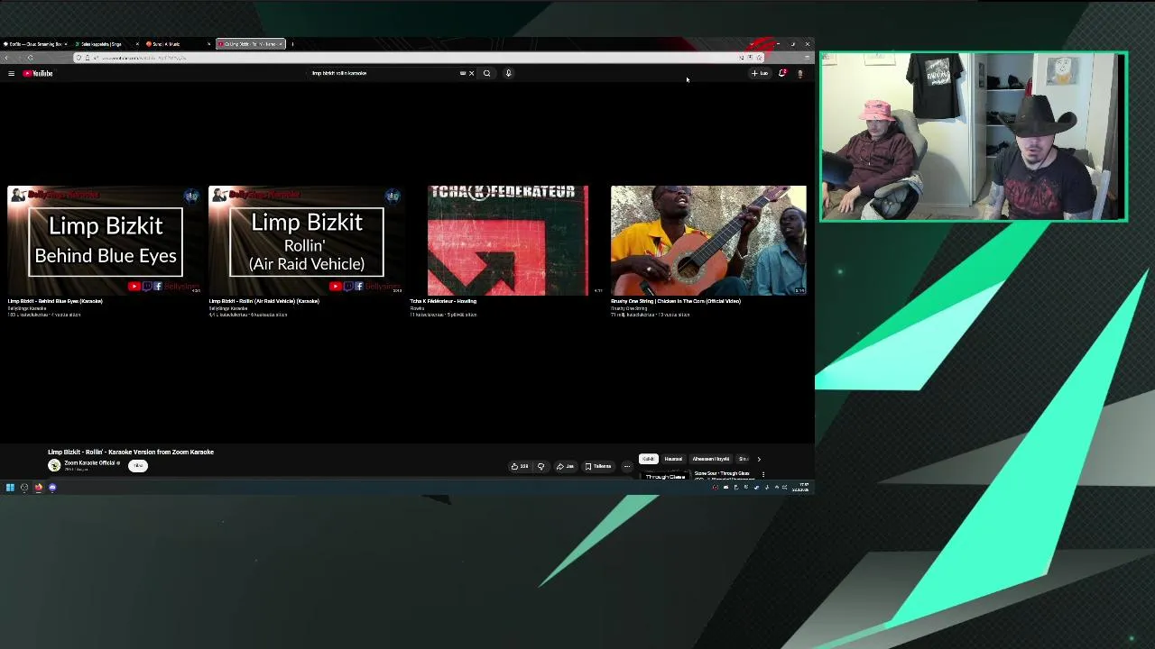This screenshot has height=649, width=1155.
Task: Switch to the first browser tab
Action: pos(34,44)
